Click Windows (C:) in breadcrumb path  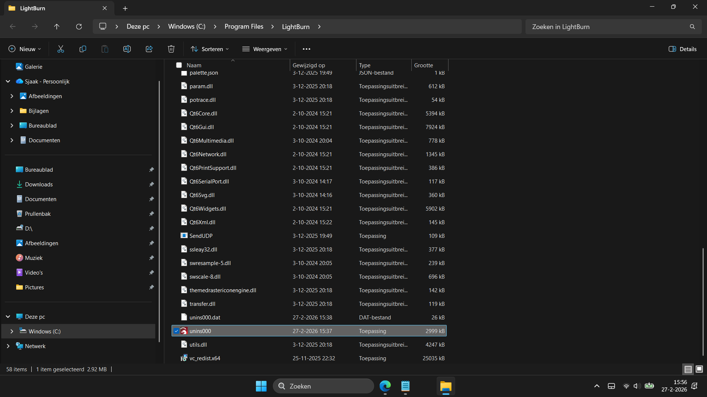(187, 26)
